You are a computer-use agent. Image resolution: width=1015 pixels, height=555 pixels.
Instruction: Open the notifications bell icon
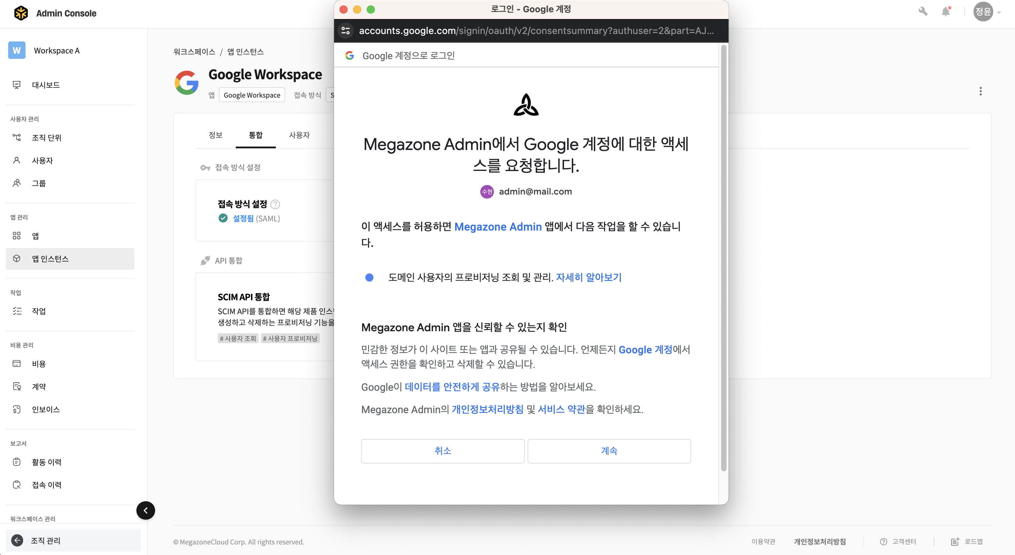946,12
